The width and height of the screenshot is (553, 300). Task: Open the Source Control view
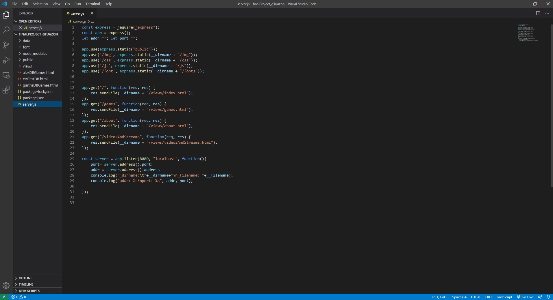[x=6, y=45]
